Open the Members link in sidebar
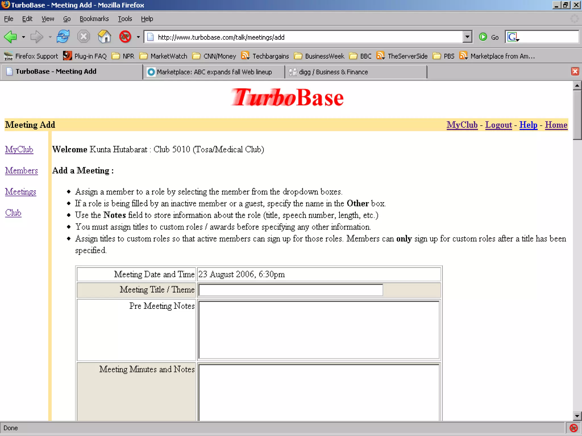The height and width of the screenshot is (436, 582). pyautogui.click(x=21, y=171)
